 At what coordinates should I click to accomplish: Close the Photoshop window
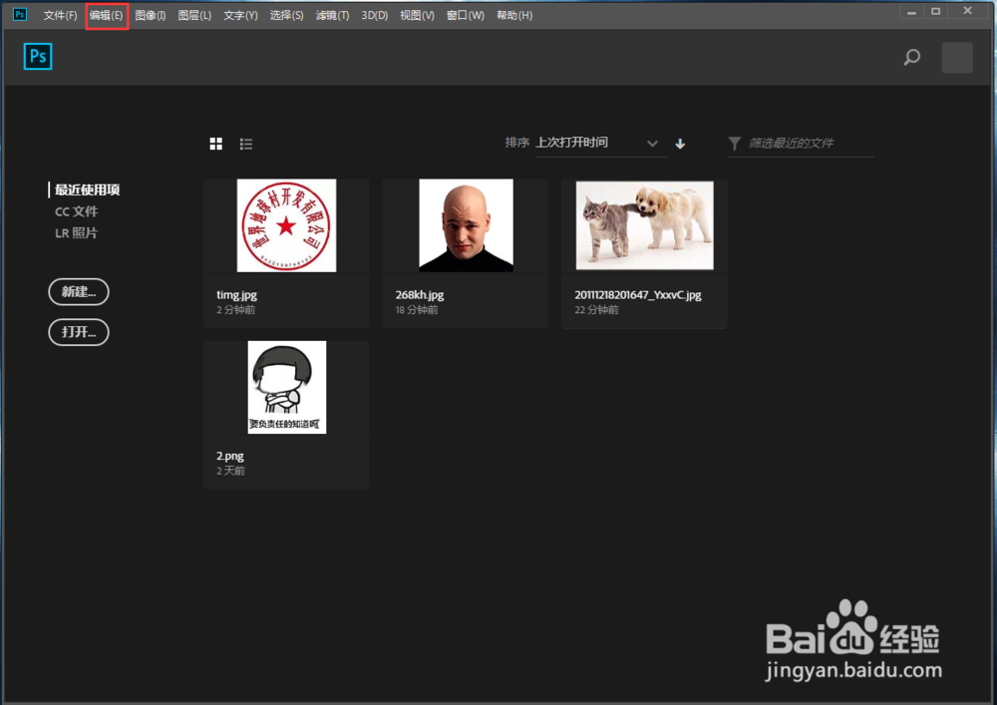[x=968, y=11]
